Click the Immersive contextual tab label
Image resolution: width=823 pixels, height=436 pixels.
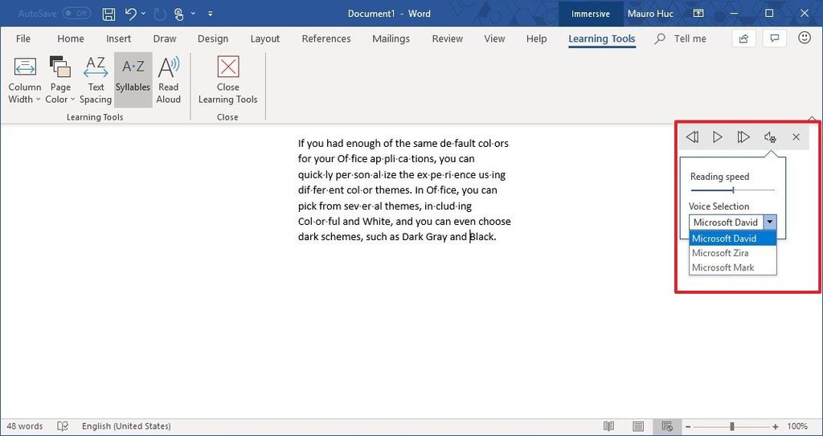pyautogui.click(x=591, y=14)
